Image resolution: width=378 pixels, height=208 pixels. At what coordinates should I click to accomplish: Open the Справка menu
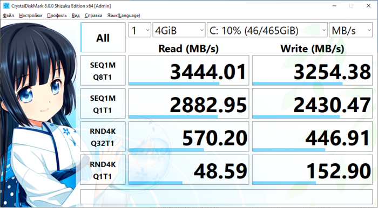[x=93, y=16]
